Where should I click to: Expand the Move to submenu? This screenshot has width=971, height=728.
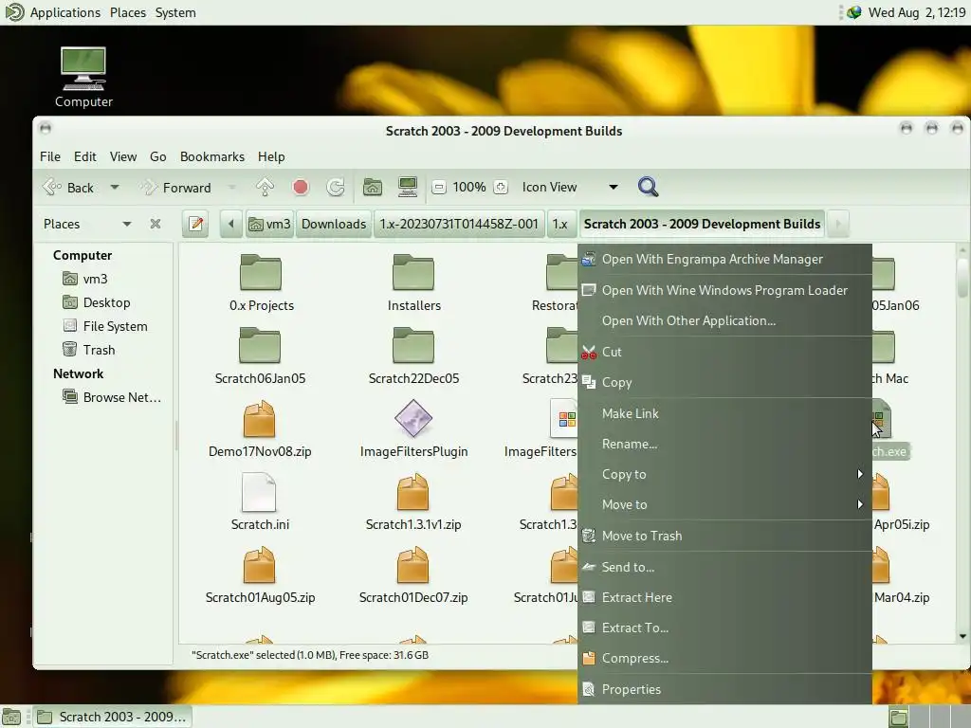point(724,504)
